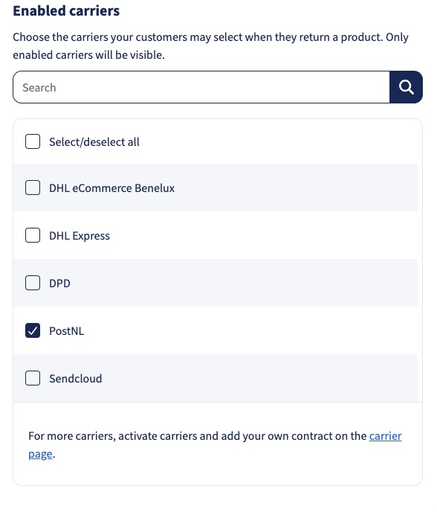Click the word 'page' in the link

pyautogui.click(x=40, y=454)
